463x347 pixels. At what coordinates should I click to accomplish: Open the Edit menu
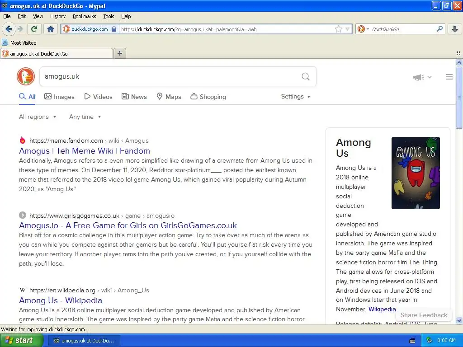22,16
